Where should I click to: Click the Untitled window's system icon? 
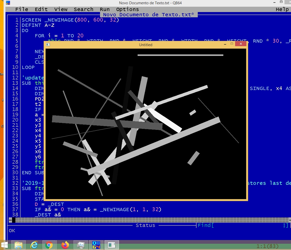coord(48,45)
